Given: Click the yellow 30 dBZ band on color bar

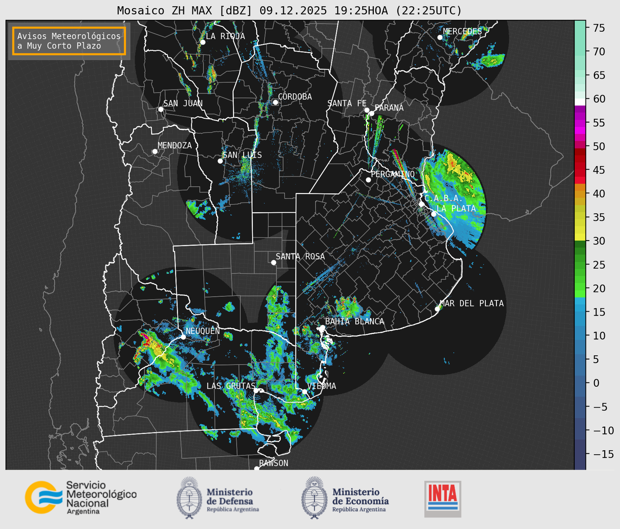Looking at the screenshot, I should (580, 237).
